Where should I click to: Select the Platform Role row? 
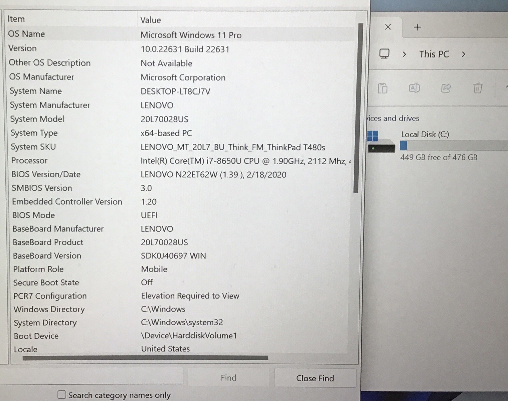coord(180,269)
